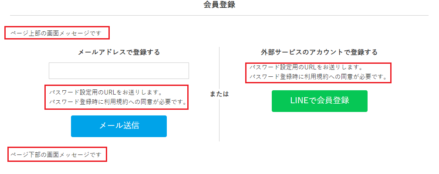
Task: Click the URL notice line under 外部サービス heading
Action: (306, 67)
